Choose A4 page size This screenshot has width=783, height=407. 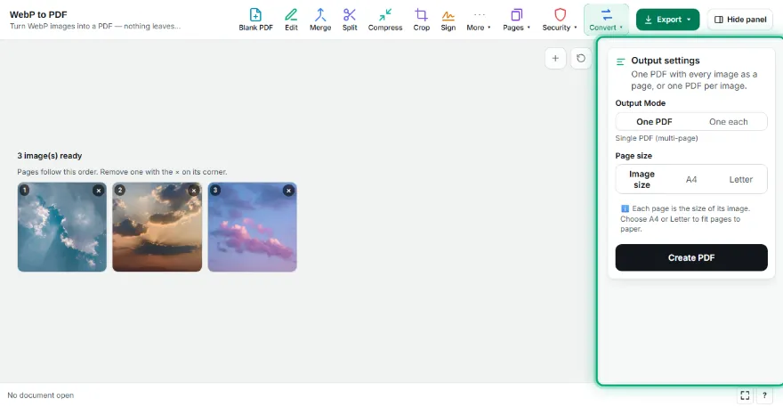pos(691,179)
